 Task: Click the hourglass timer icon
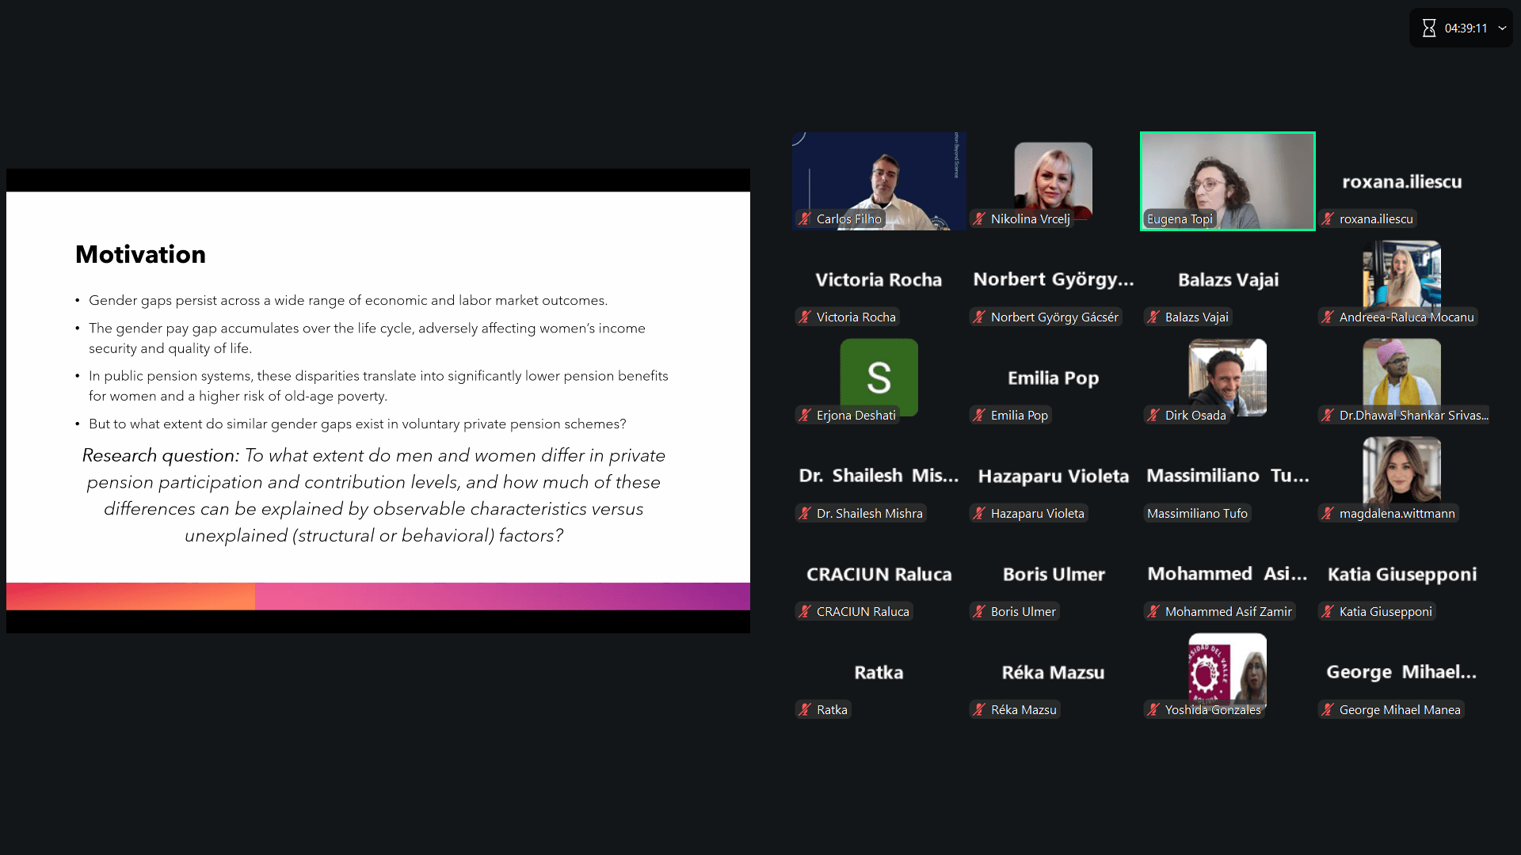tap(1428, 28)
